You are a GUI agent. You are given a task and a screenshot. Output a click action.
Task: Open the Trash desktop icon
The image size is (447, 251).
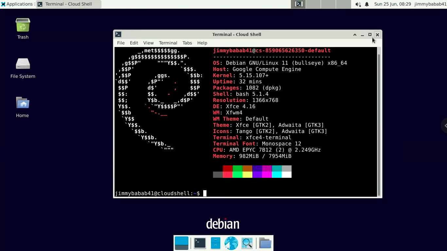(x=23, y=28)
